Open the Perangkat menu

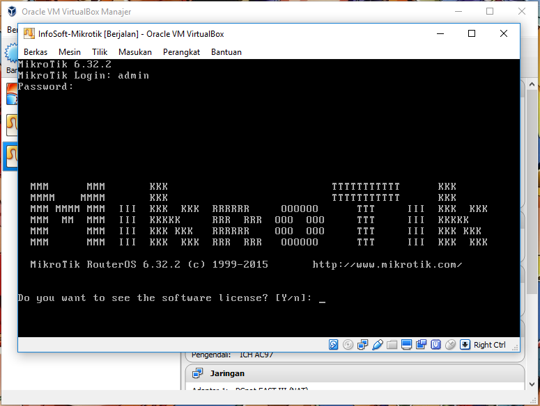coord(181,52)
